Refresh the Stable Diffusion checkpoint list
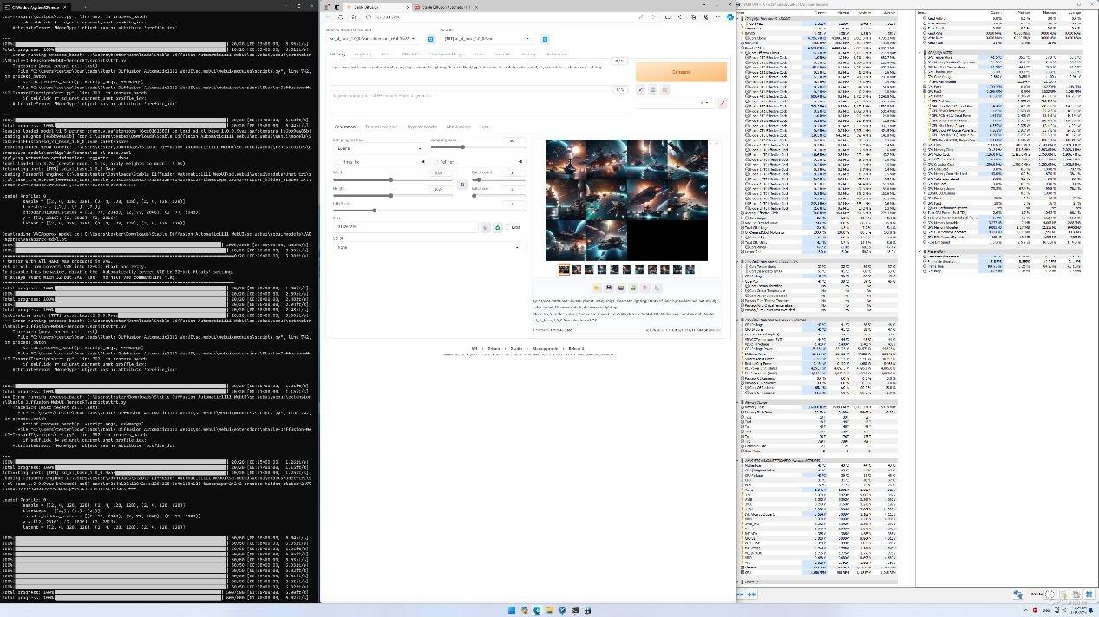Viewport: 1099px width, 617px height. [431, 39]
